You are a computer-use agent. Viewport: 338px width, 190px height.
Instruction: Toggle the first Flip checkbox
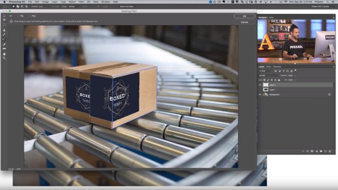[18, 16]
